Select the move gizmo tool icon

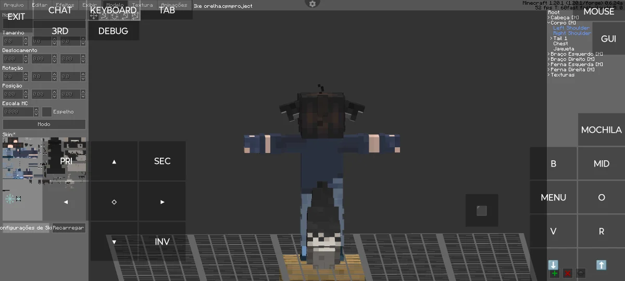point(94,16)
